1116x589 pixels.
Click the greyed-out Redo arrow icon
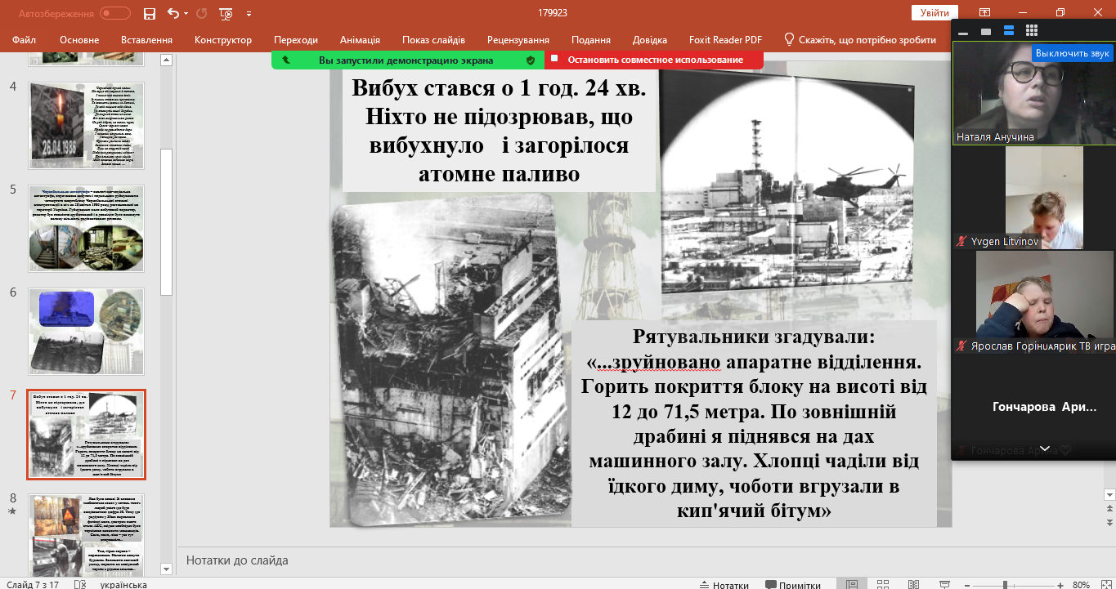coord(201,13)
